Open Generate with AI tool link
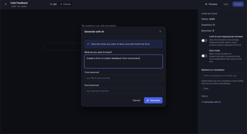Image resolution: width=247 pixels, height=134 pixels. (x=211, y=102)
